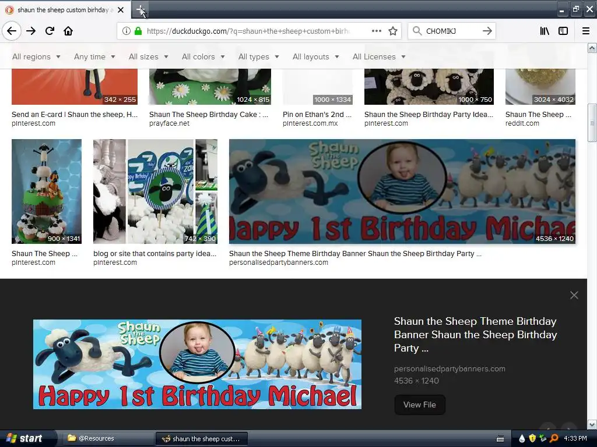
Task: Bookmark this page with the star icon
Action: tap(393, 31)
